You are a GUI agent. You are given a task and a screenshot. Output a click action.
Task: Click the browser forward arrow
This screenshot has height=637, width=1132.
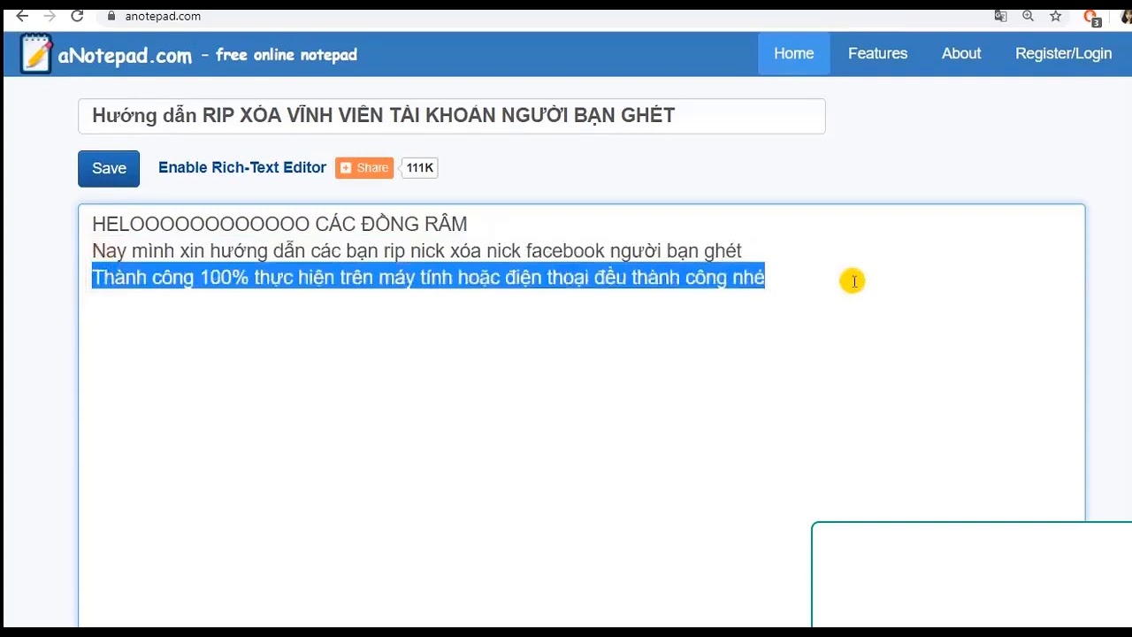(50, 16)
